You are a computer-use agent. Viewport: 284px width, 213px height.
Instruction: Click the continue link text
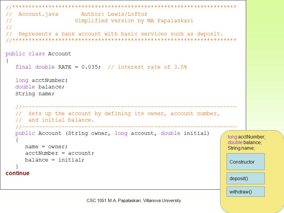tap(17, 173)
